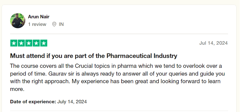Screen dimensions: 240x112
Task: Click the first green rating star
Action: tap(14, 43)
